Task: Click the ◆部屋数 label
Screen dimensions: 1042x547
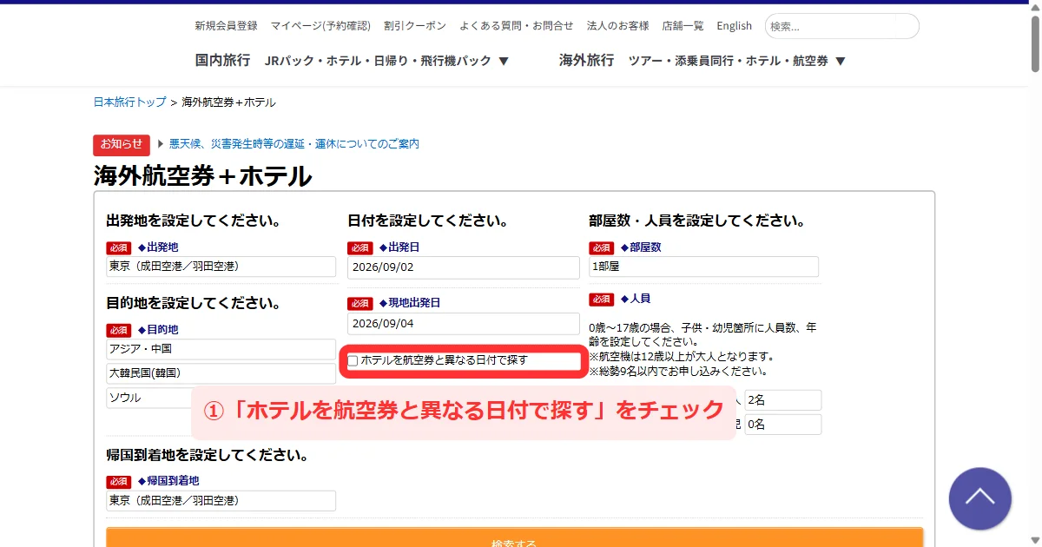Action: (x=640, y=247)
